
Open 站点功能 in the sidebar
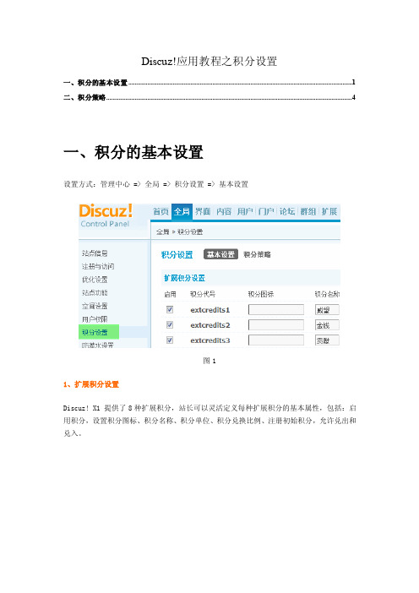(95, 293)
